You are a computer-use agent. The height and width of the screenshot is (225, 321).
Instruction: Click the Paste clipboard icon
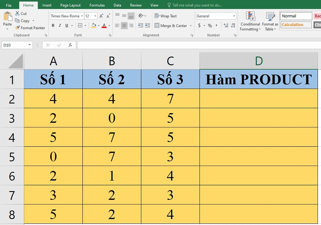[x=8, y=16]
